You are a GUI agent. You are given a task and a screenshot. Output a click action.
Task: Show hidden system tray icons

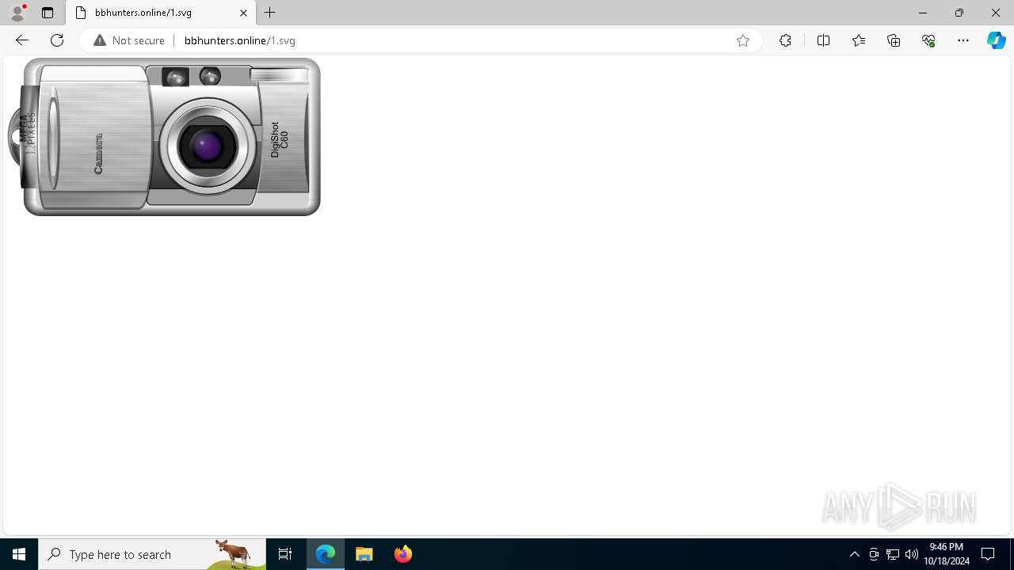(854, 554)
